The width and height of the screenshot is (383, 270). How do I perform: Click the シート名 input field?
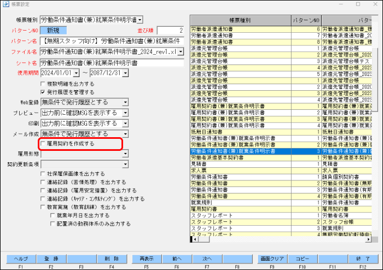coord(112,63)
